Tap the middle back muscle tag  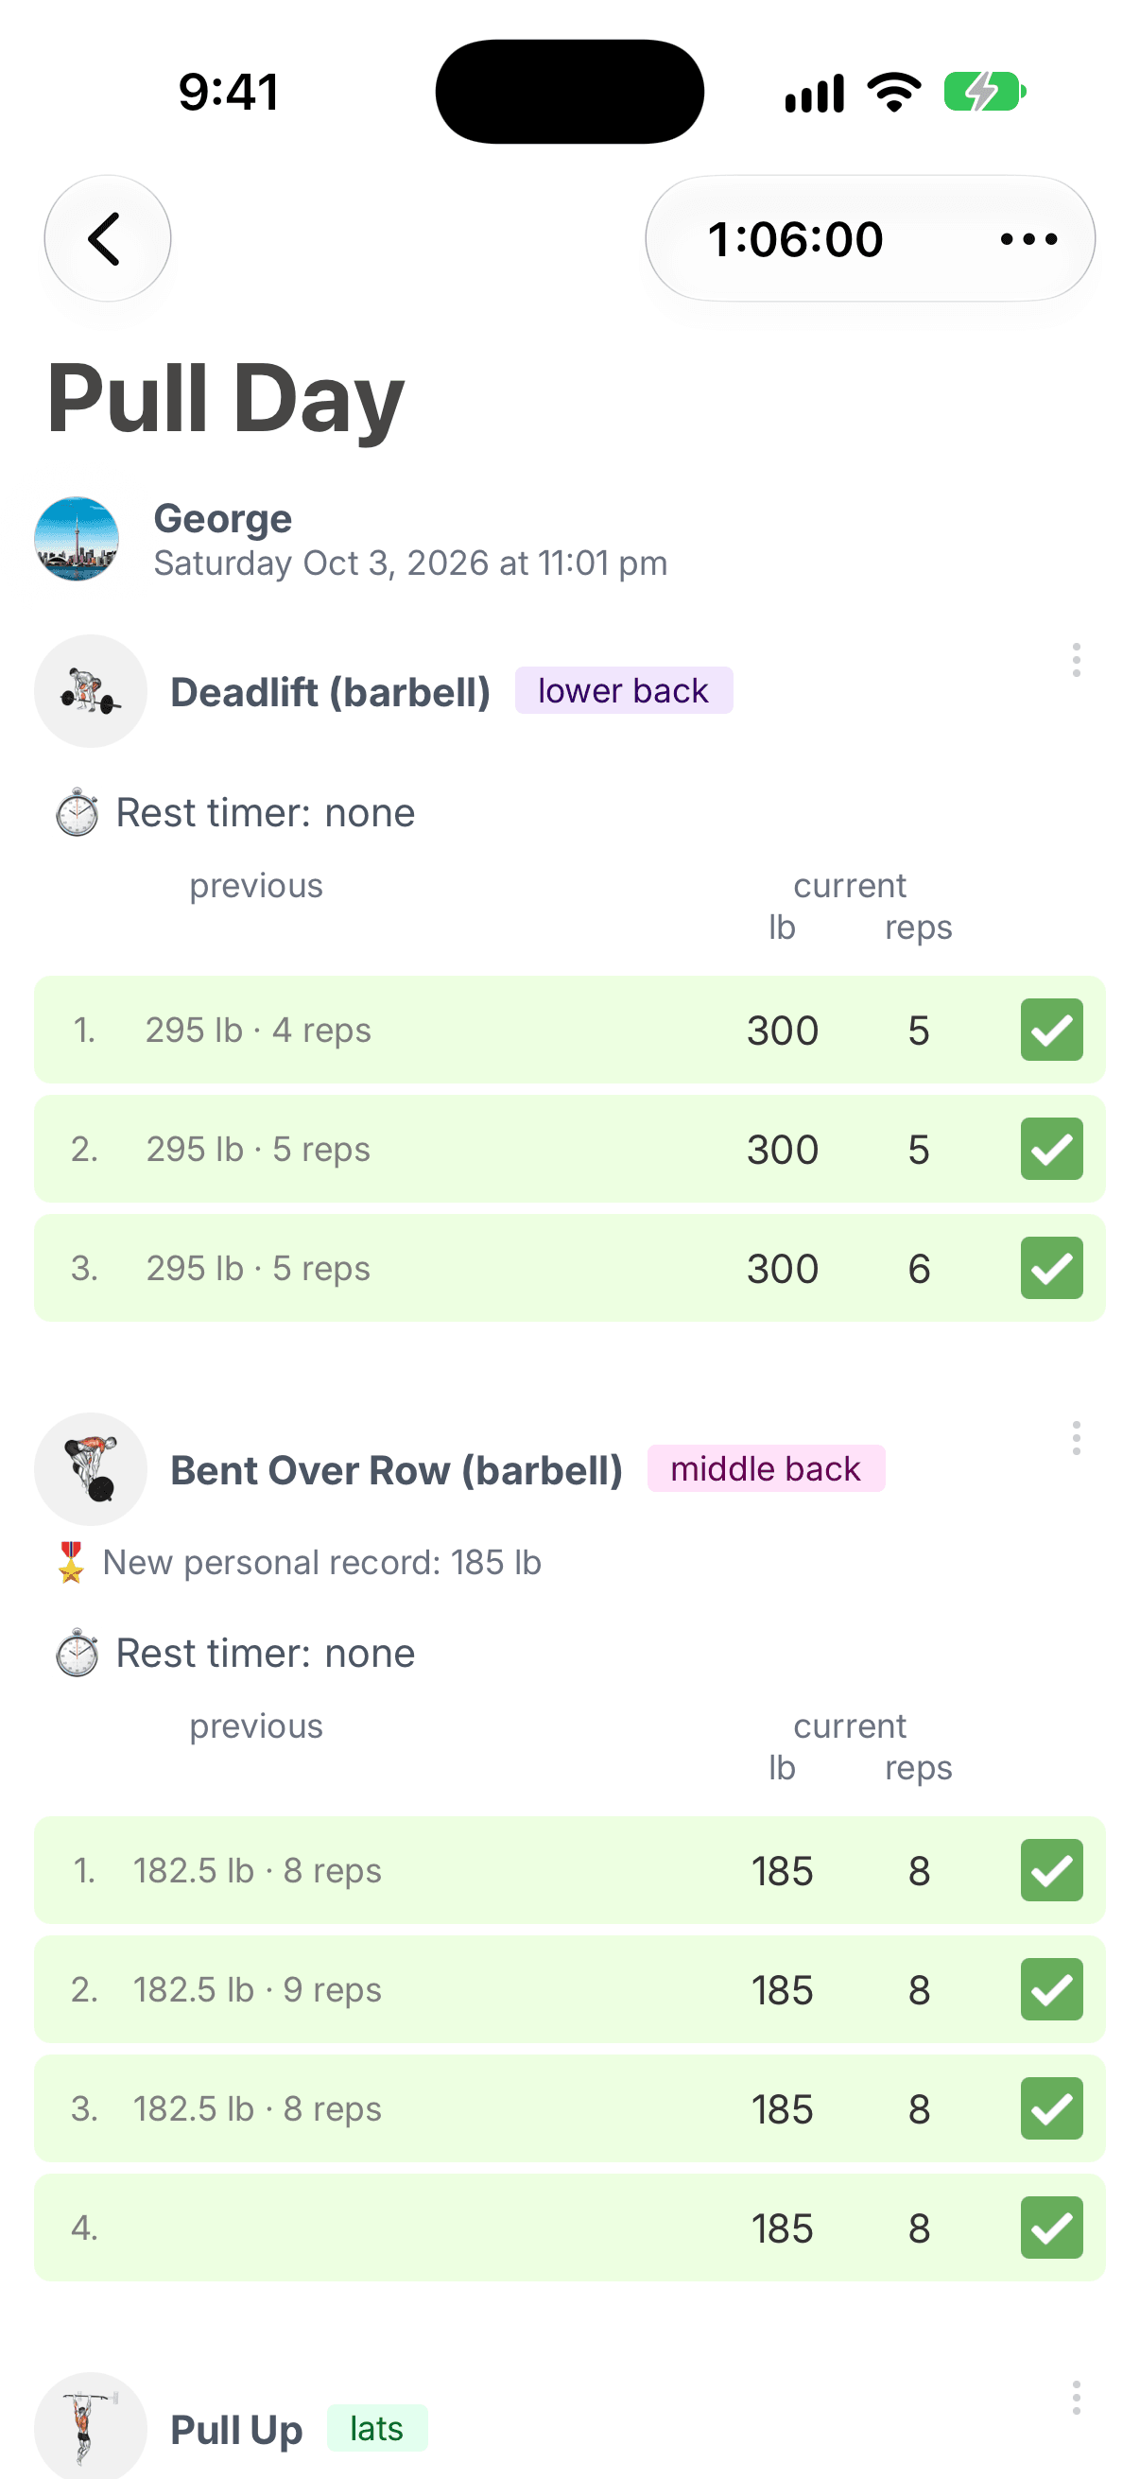pyautogui.click(x=766, y=1468)
